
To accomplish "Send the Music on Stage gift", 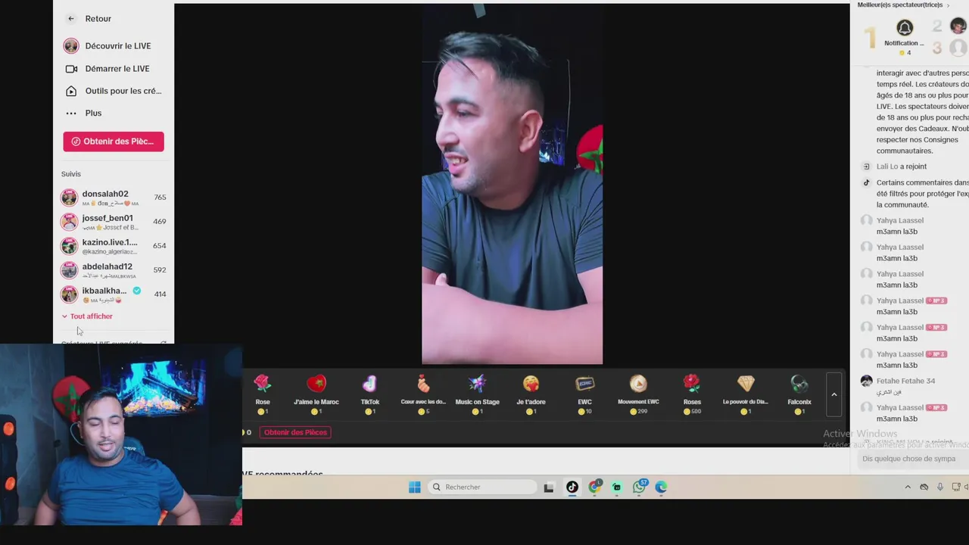I will coord(477,394).
